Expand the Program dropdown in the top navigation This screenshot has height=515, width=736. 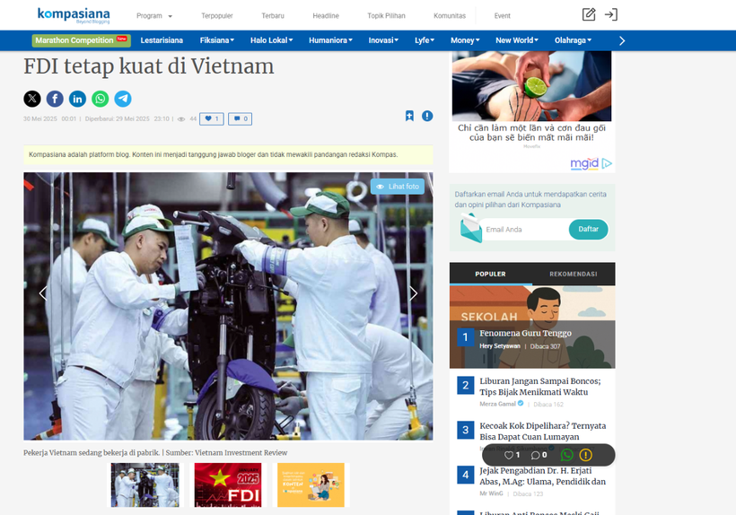tap(154, 16)
